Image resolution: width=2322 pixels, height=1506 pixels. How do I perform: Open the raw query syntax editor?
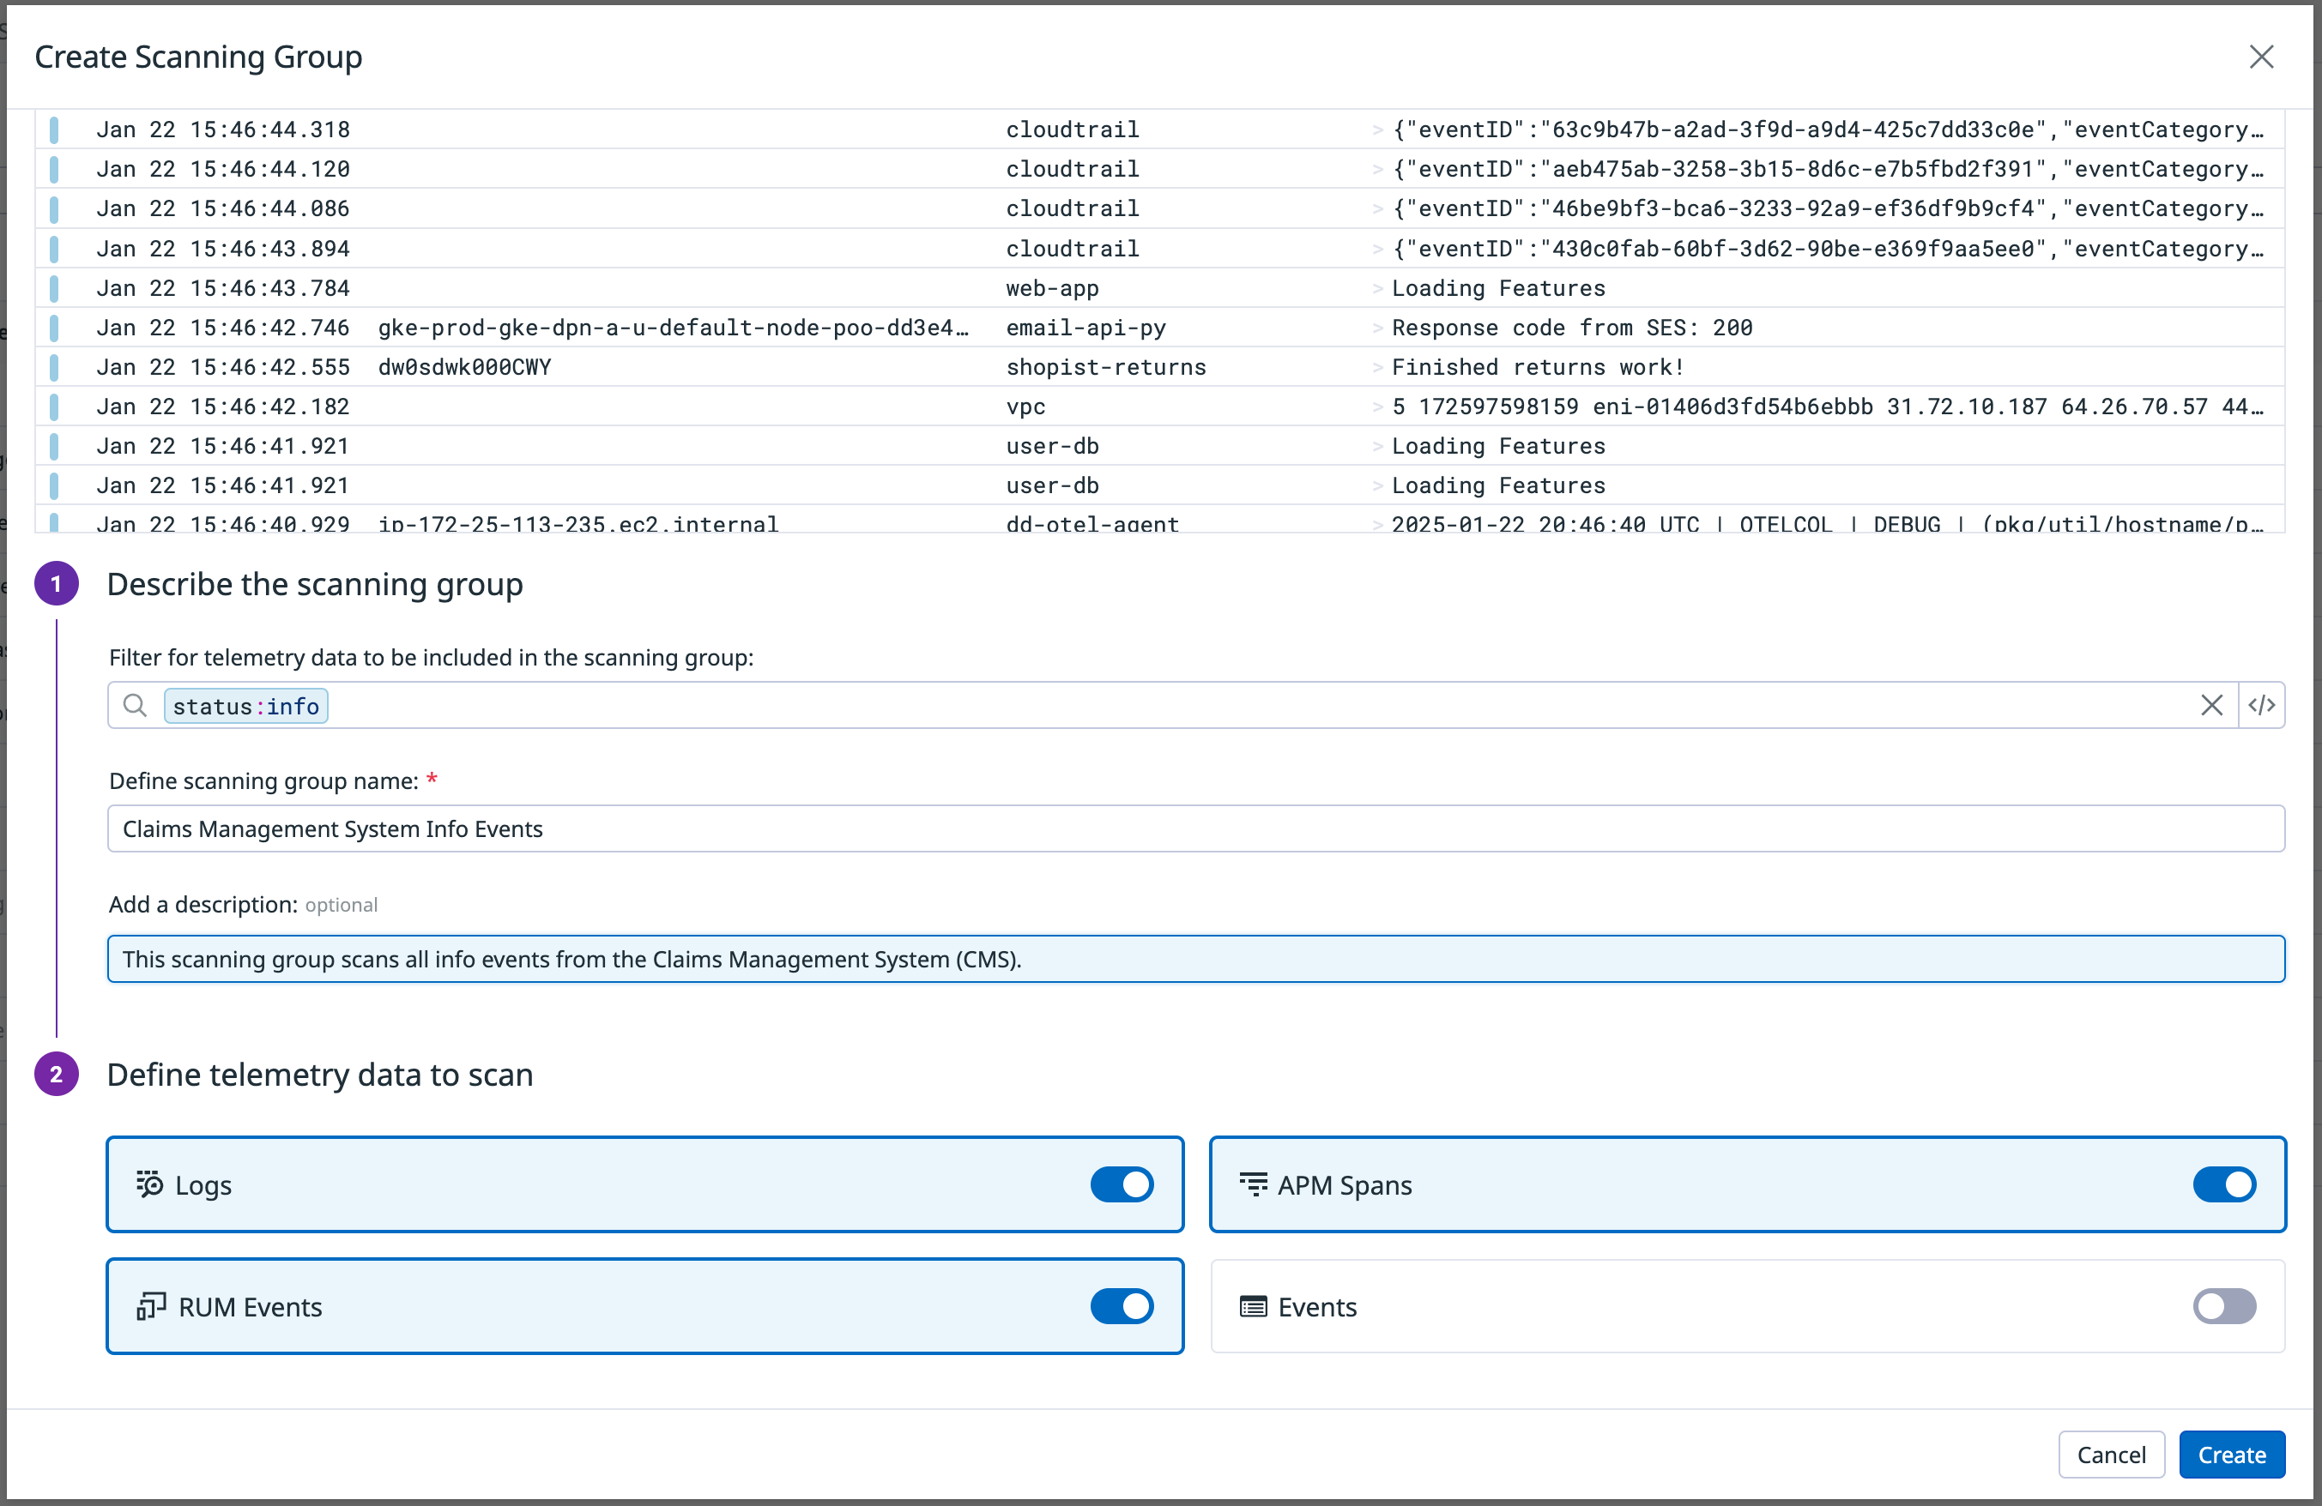[x=2262, y=705]
